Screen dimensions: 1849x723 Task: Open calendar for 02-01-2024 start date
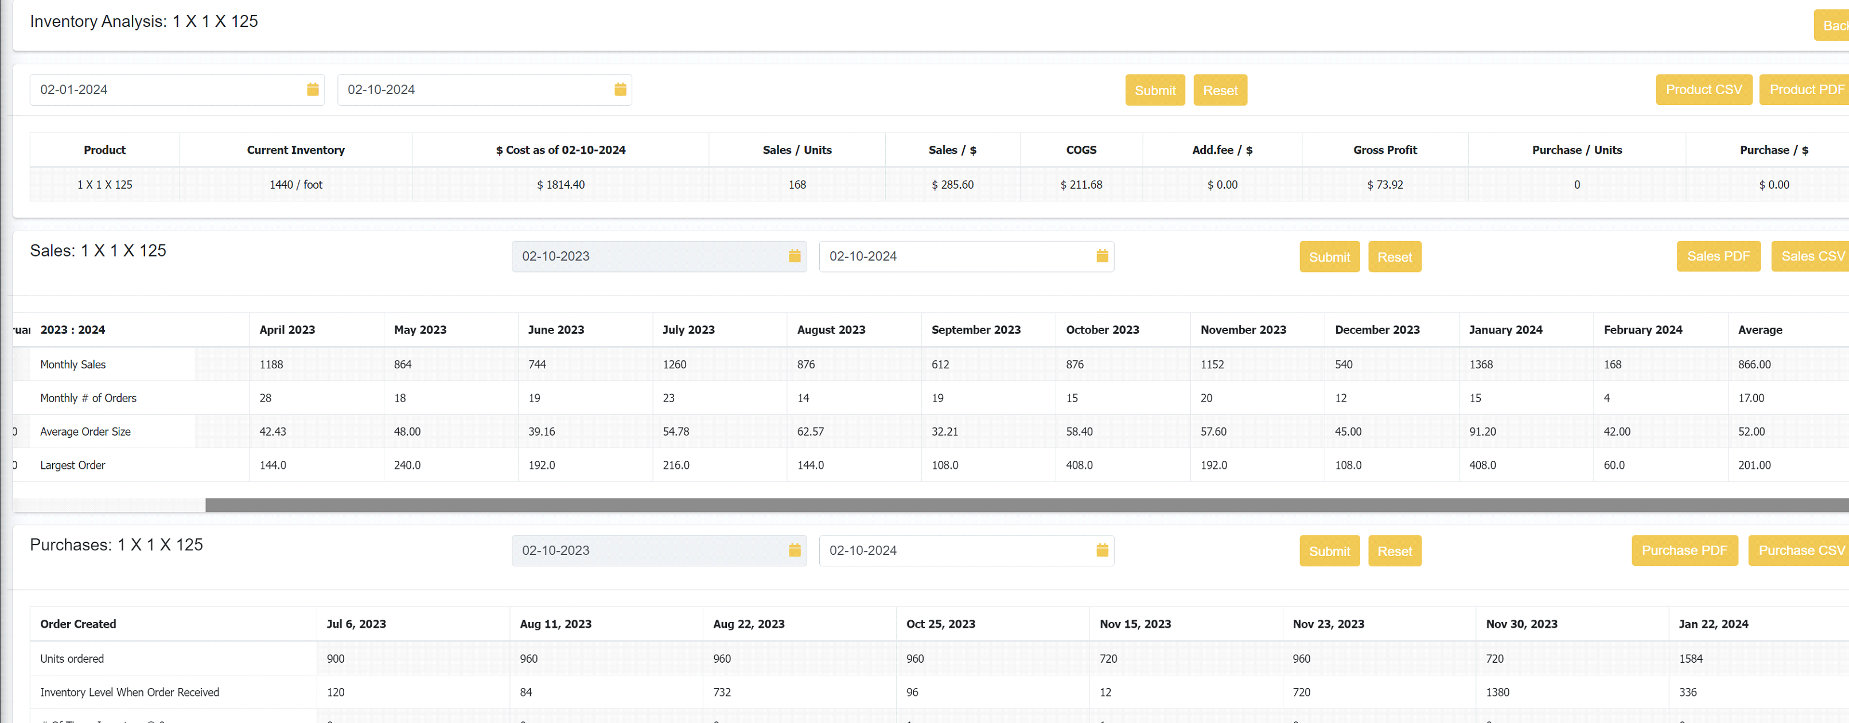click(x=313, y=89)
